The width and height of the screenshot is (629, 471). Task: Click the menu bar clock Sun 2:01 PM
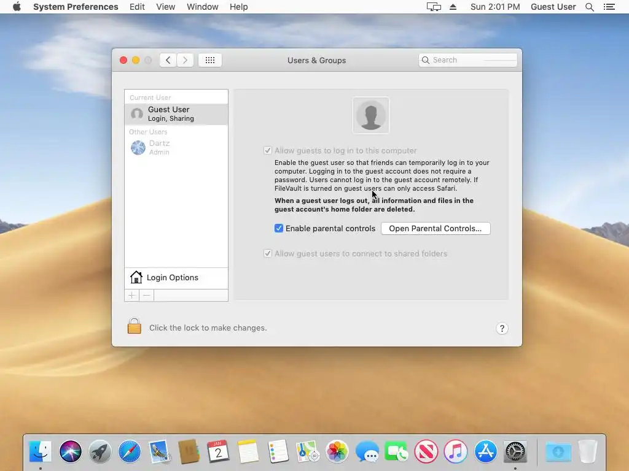coord(495,7)
